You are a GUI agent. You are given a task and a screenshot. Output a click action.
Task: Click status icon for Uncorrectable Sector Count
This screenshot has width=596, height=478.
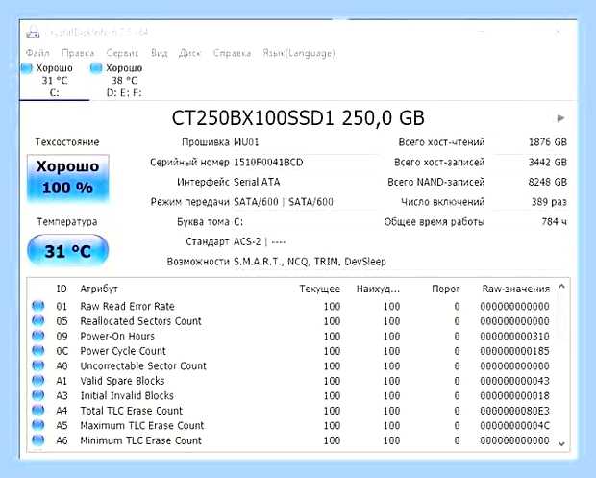(38, 365)
